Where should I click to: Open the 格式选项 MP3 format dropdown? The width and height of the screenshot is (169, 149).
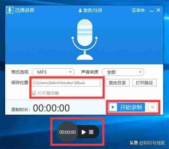coord(53,72)
